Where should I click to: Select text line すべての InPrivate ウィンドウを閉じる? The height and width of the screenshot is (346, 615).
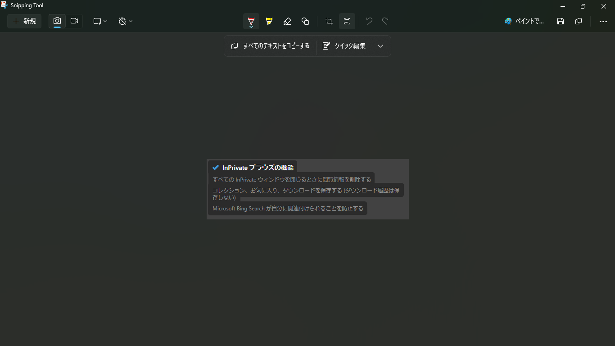pyautogui.click(x=292, y=179)
